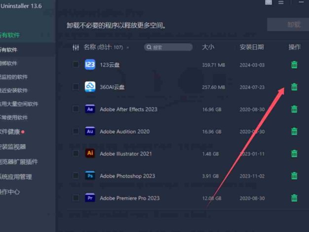Screen dimensions: 309x232
Task: Click the 2023-11-02 install date
Action: click(x=252, y=176)
